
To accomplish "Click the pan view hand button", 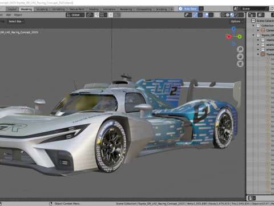I will 240,57.
